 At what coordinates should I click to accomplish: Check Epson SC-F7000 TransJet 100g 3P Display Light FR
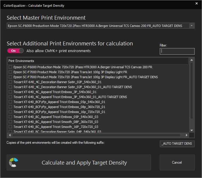coord(10,72)
